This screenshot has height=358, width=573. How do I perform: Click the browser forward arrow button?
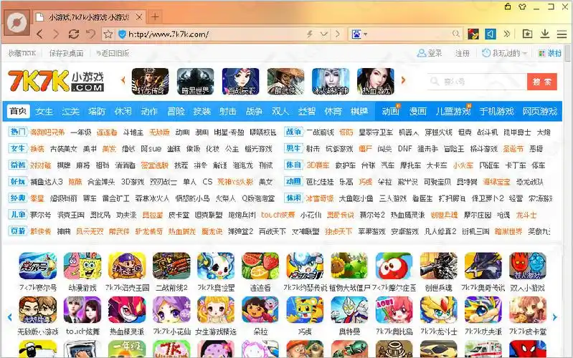click(x=57, y=34)
